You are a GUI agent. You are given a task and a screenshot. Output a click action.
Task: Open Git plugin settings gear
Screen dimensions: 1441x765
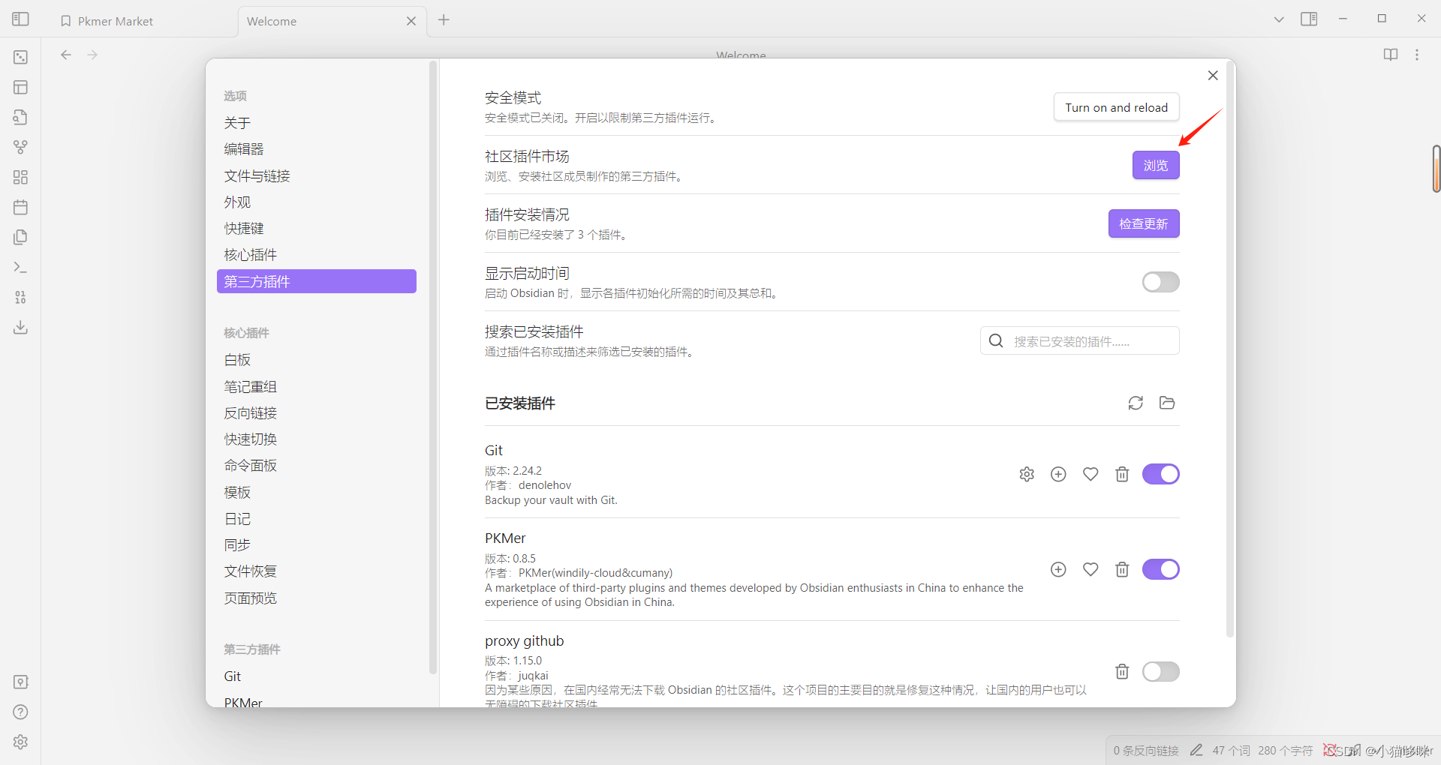click(x=1027, y=474)
